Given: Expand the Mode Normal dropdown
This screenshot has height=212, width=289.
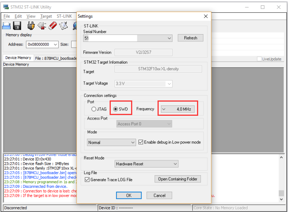Looking at the screenshot, I should point(133,142).
